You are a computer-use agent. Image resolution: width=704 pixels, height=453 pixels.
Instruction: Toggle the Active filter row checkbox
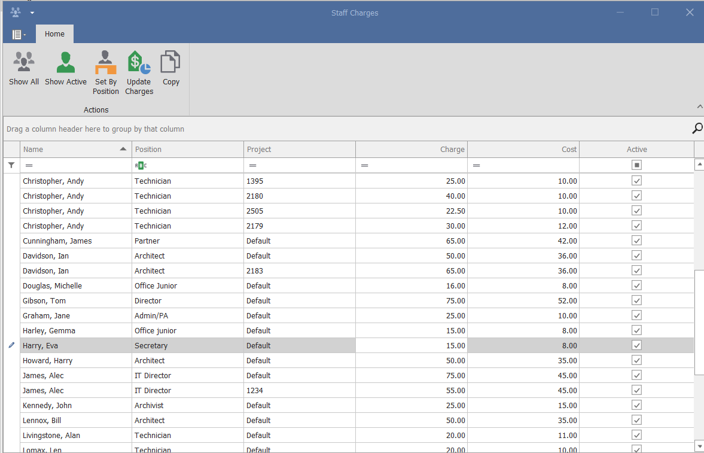636,165
